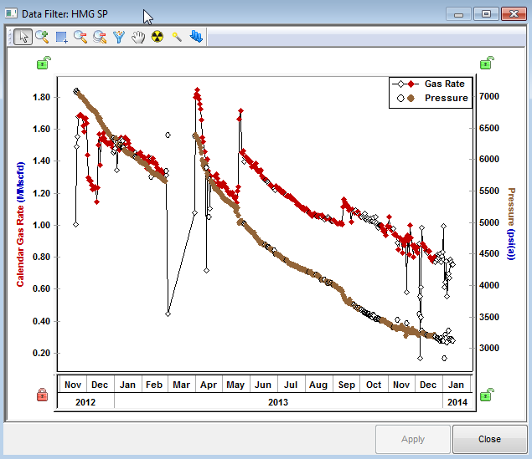Click the Apply button
Image resolution: width=532 pixels, height=459 pixels.
[413, 439]
